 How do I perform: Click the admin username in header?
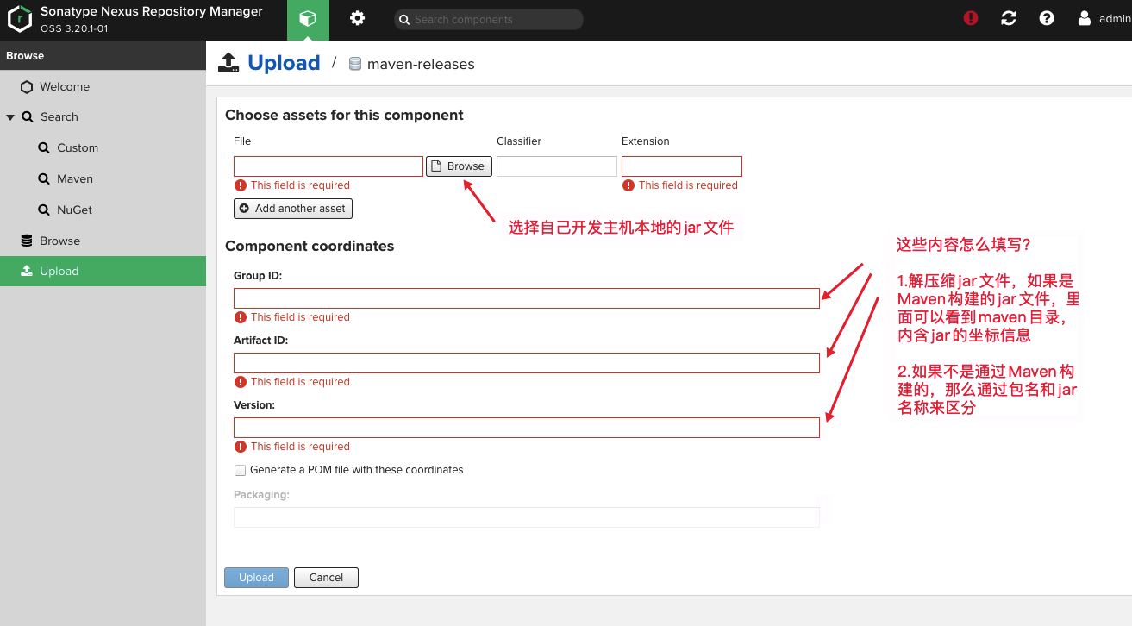coord(1115,19)
